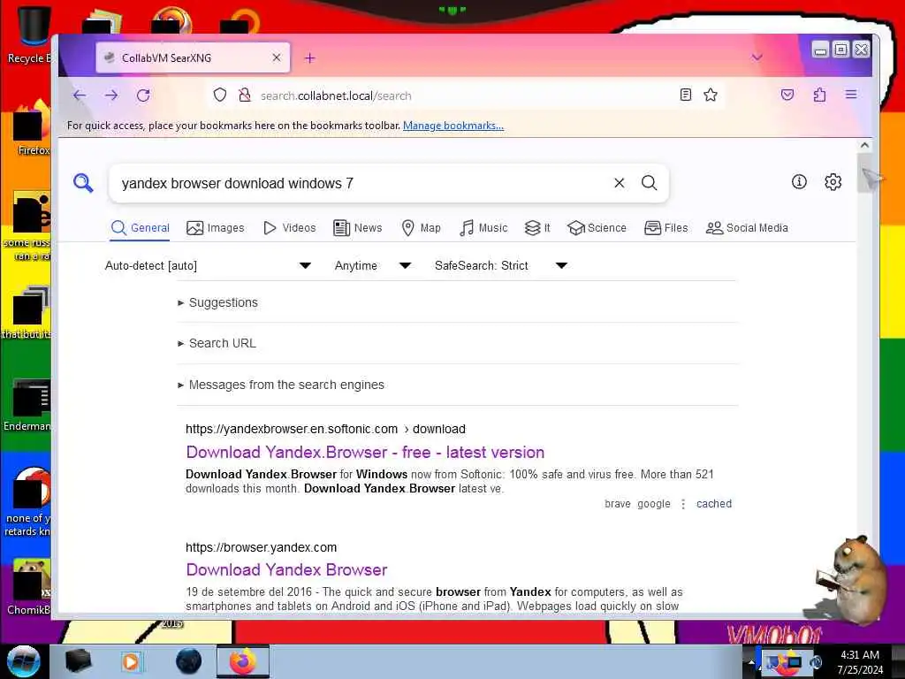
Task: Open the extensions puzzle icon
Action: point(819,95)
